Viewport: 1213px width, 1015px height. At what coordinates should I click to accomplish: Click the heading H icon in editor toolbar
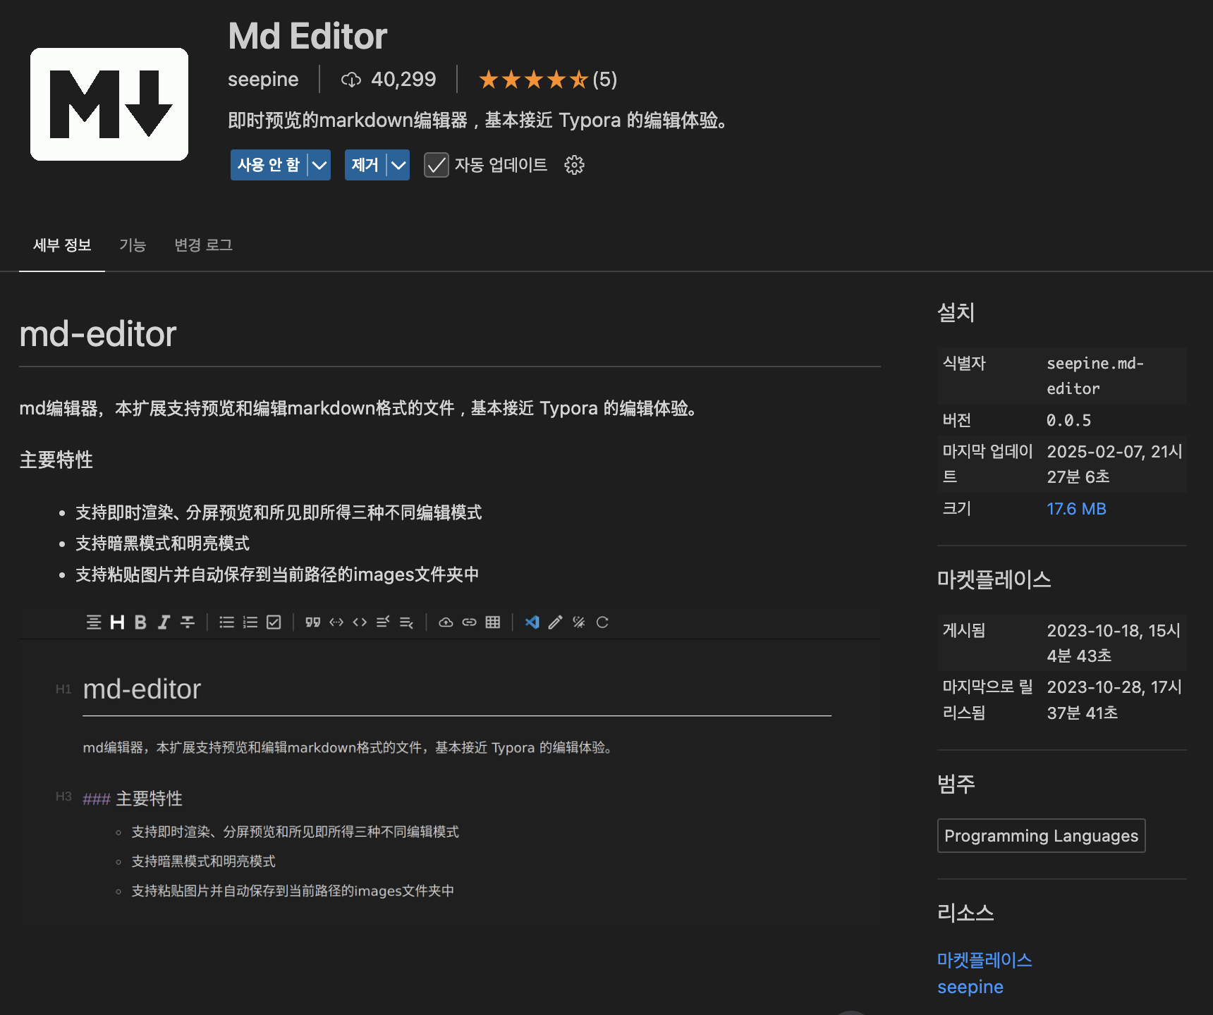[117, 622]
